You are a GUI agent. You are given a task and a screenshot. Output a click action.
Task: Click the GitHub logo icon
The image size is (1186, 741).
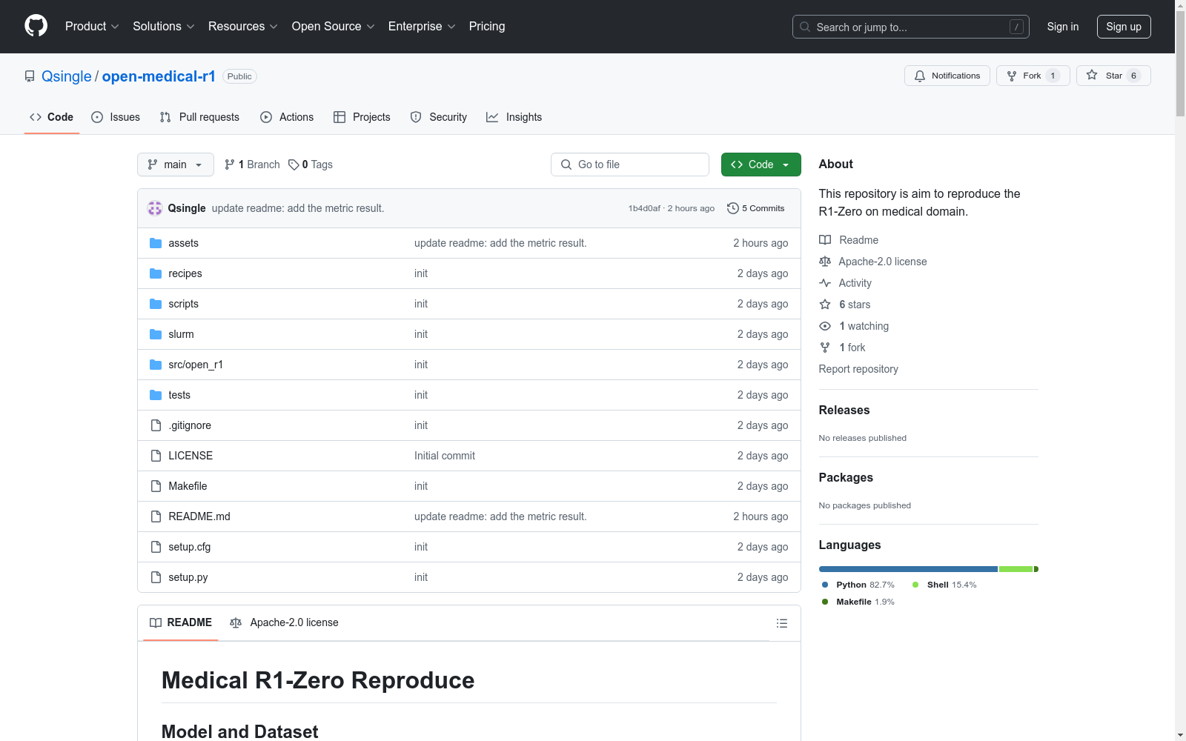click(36, 26)
